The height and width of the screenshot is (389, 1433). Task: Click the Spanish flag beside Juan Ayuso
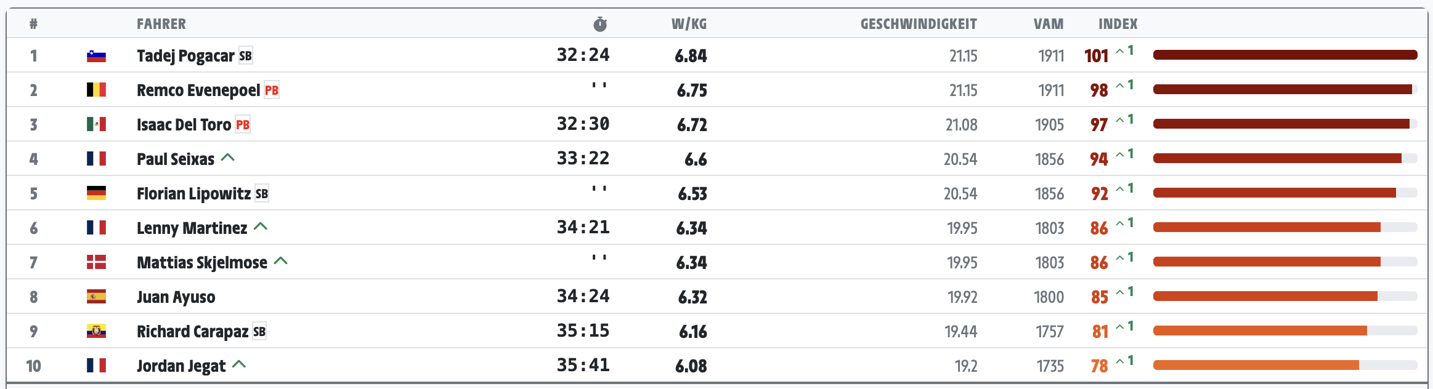click(x=96, y=297)
